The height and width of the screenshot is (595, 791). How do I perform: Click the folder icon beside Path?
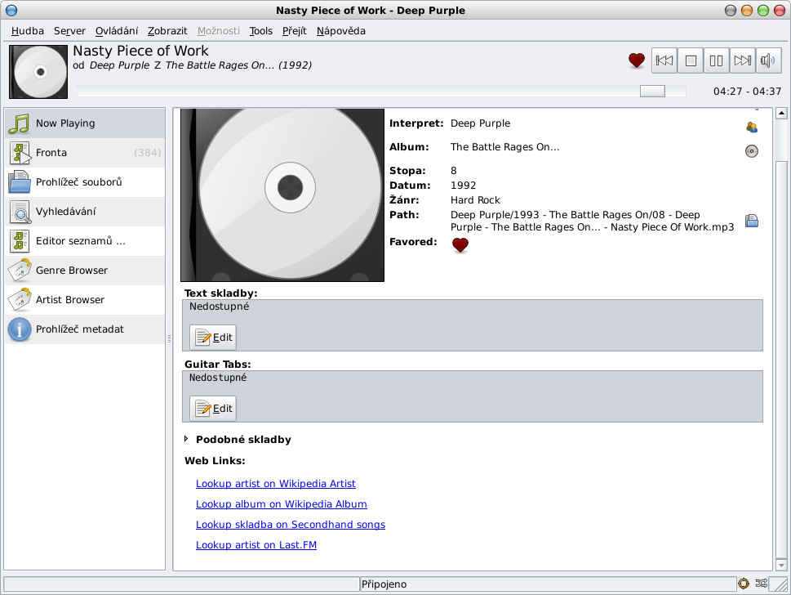(752, 221)
